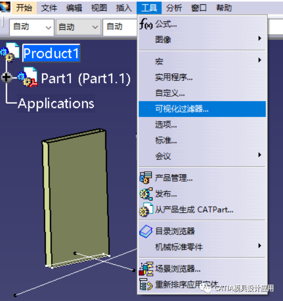
Task: Click the Generate CATPart from Product icon
Action: (x=146, y=209)
